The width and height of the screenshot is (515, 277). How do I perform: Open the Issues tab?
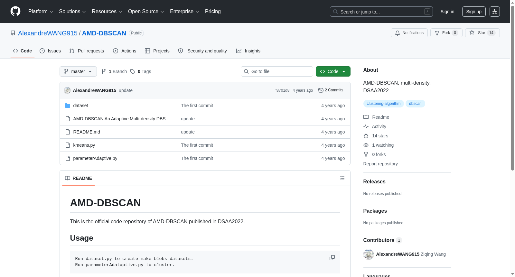click(x=50, y=51)
